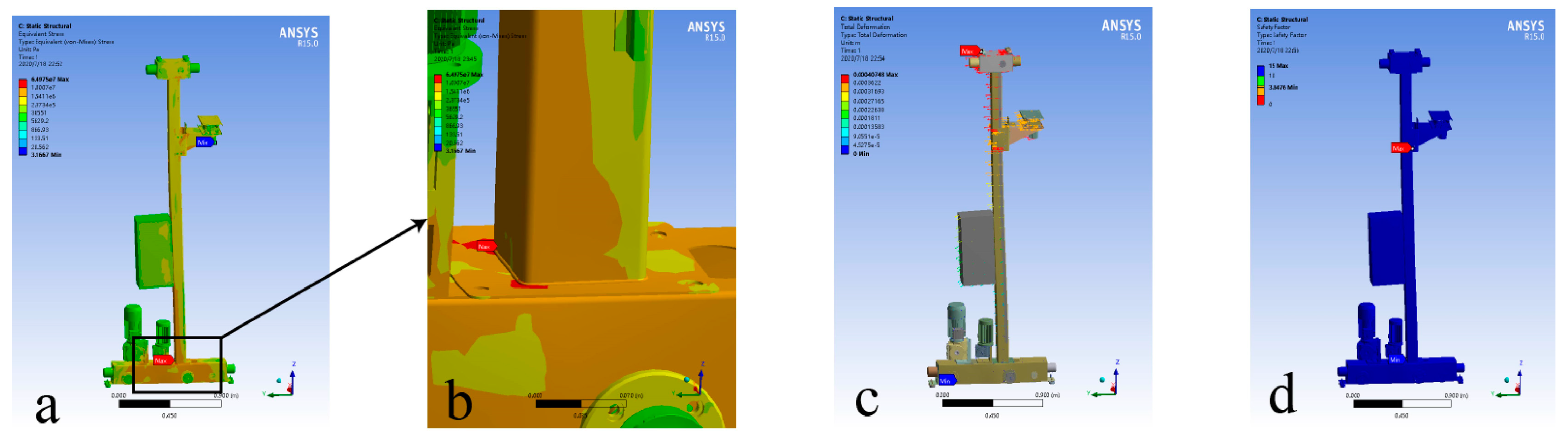Click the 'Equivalent Stress' label in the first plot
Image resolution: width=1566 pixels, height=440 pixels.
tap(41, 34)
